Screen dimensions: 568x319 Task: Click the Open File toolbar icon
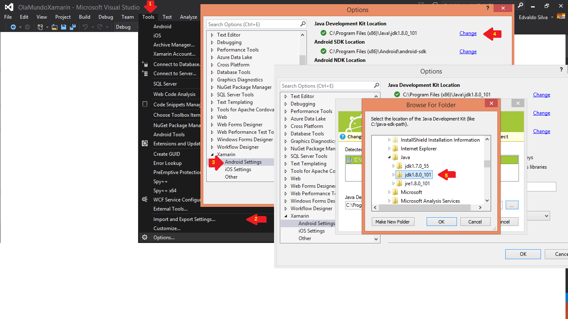[x=55, y=27]
